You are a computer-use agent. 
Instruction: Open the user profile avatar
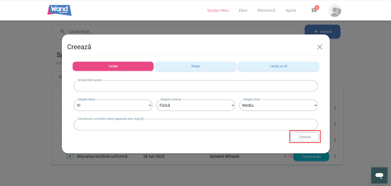335,10
